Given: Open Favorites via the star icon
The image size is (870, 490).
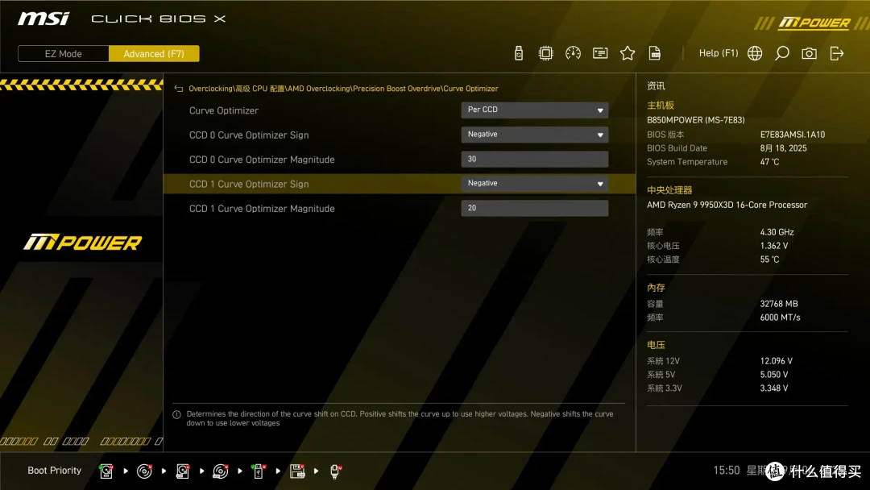Looking at the screenshot, I should [x=628, y=53].
